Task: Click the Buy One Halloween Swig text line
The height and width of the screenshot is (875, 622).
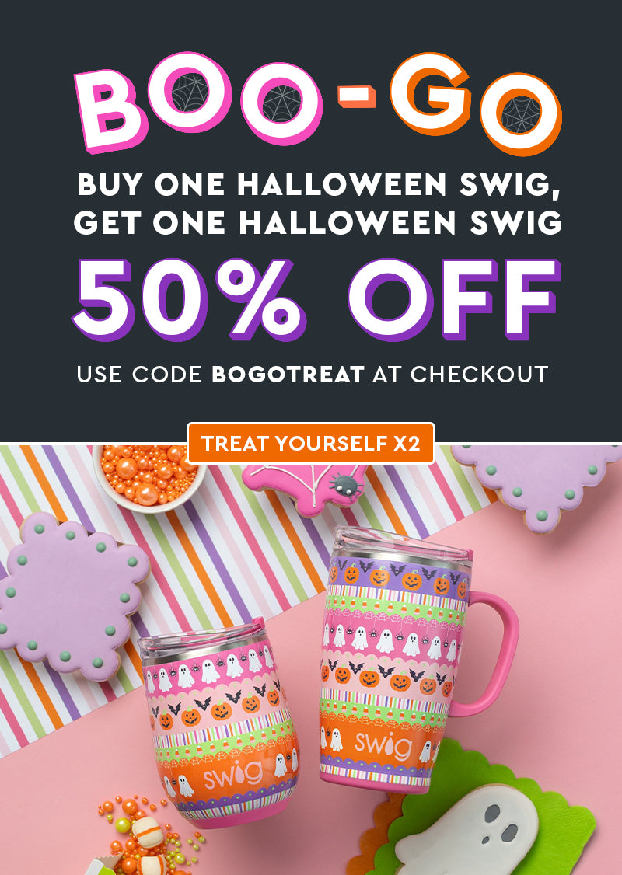Action: pyautogui.click(x=318, y=184)
